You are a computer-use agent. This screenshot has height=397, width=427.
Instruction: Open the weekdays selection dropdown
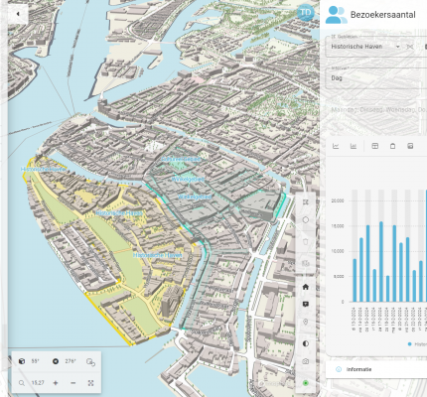[x=376, y=109]
